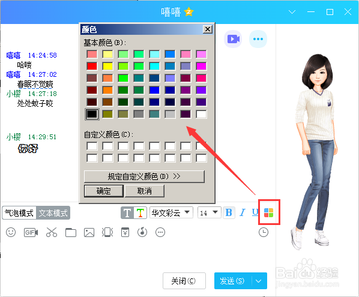Switch to 气泡模式 bubble mode
This screenshot has width=359, height=297.
tap(19, 213)
